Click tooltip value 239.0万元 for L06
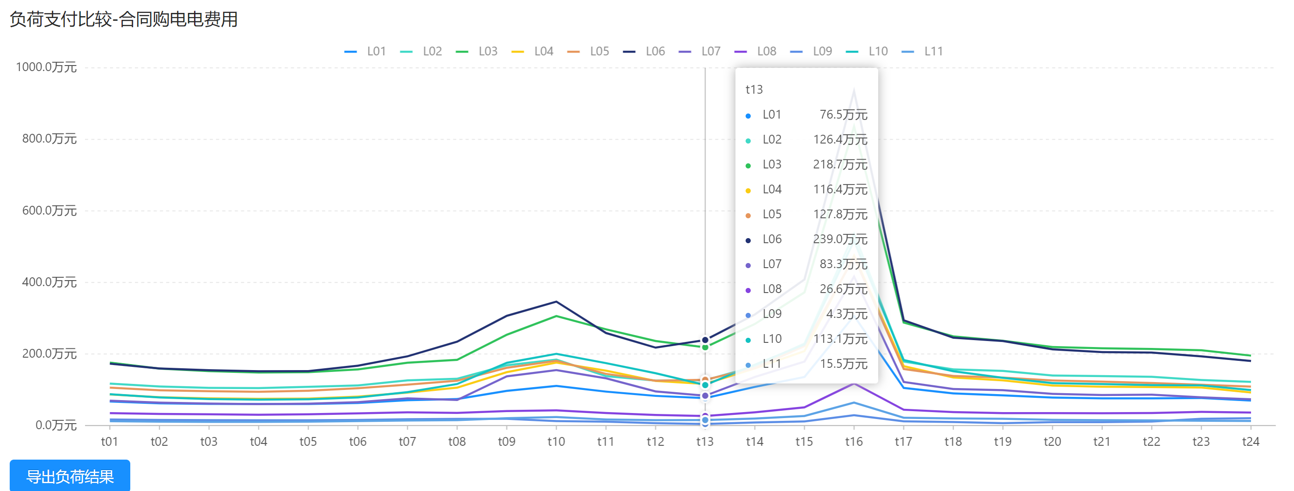 click(x=840, y=239)
